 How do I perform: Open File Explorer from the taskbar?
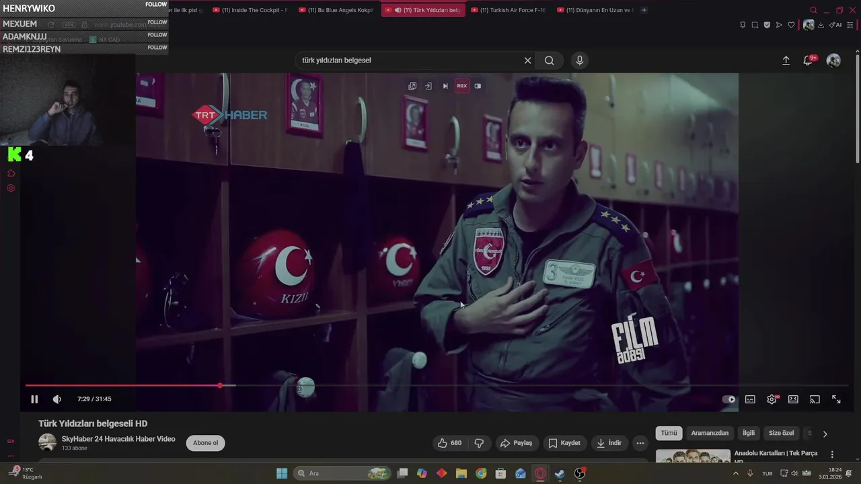point(461,473)
